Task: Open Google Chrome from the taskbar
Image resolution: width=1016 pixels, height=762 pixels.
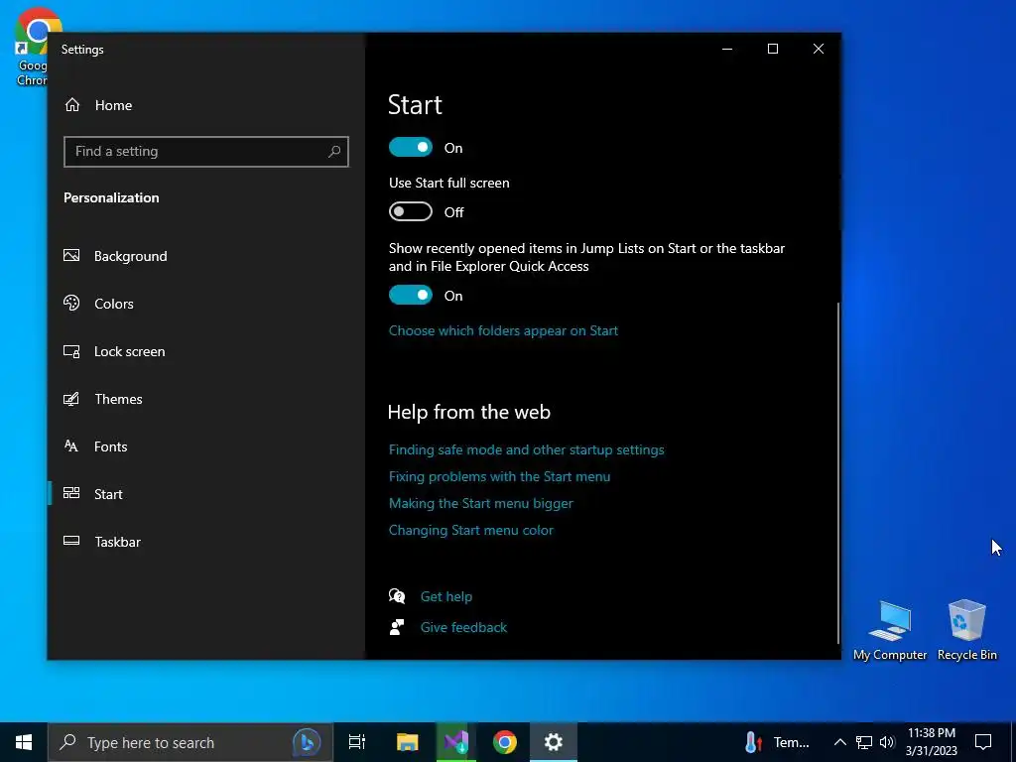Action: click(x=505, y=742)
